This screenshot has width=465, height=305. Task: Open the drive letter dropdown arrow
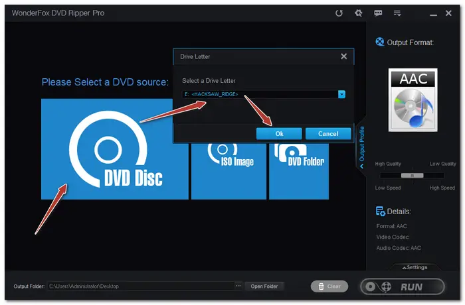coord(341,94)
